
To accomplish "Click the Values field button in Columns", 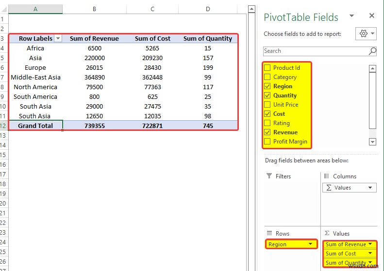I will (x=349, y=188).
